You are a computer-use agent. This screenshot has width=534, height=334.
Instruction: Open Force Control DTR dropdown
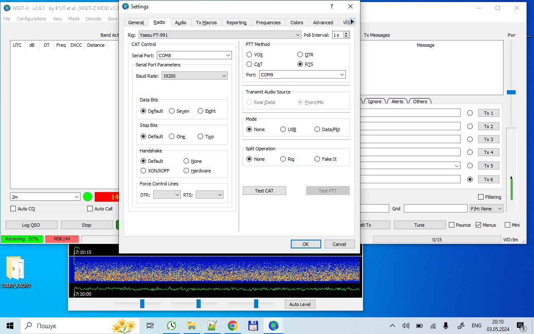click(x=167, y=195)
